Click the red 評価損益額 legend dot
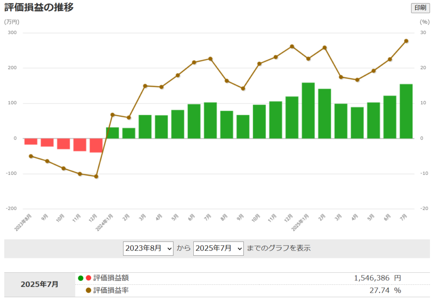 pos(89,278)
